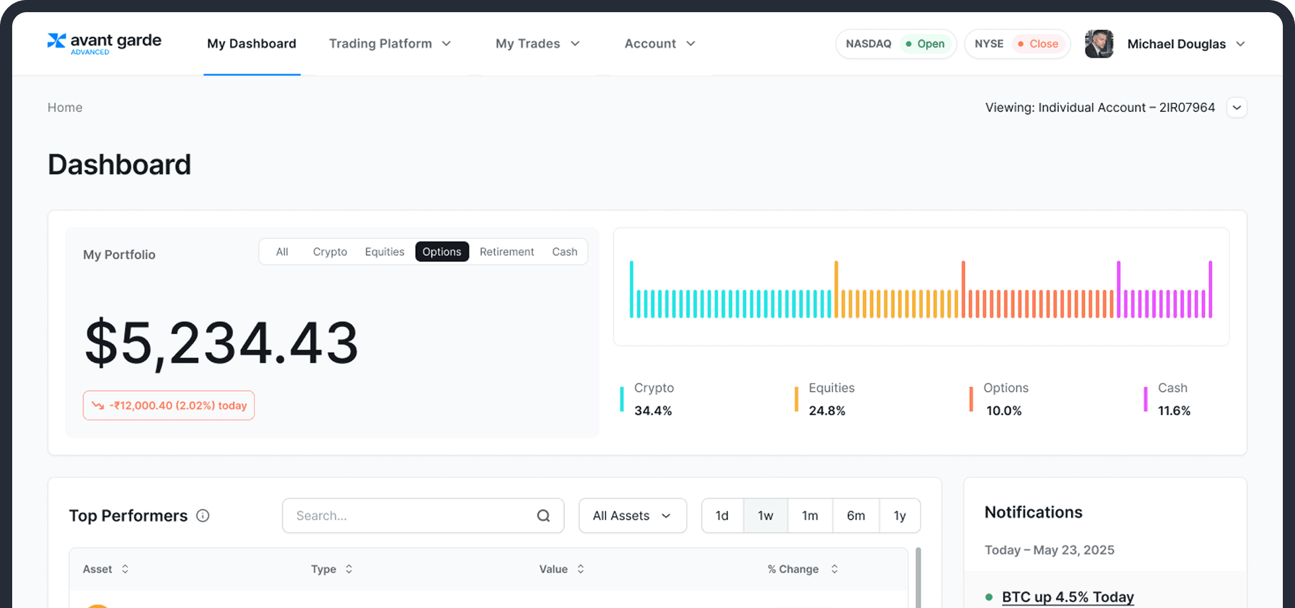Click the Home breadcrumb link
This screenshot has width=1295, height=608.
pyautogui.click(x=65, y=107)
